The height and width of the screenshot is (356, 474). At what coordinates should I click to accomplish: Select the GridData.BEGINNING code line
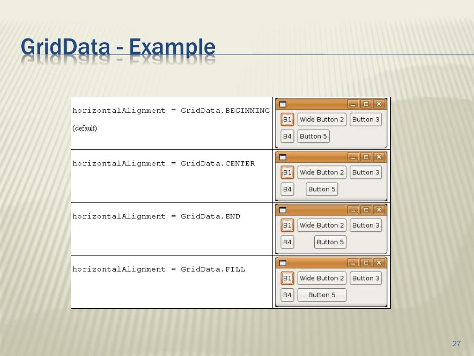click(x=171, y=111)
